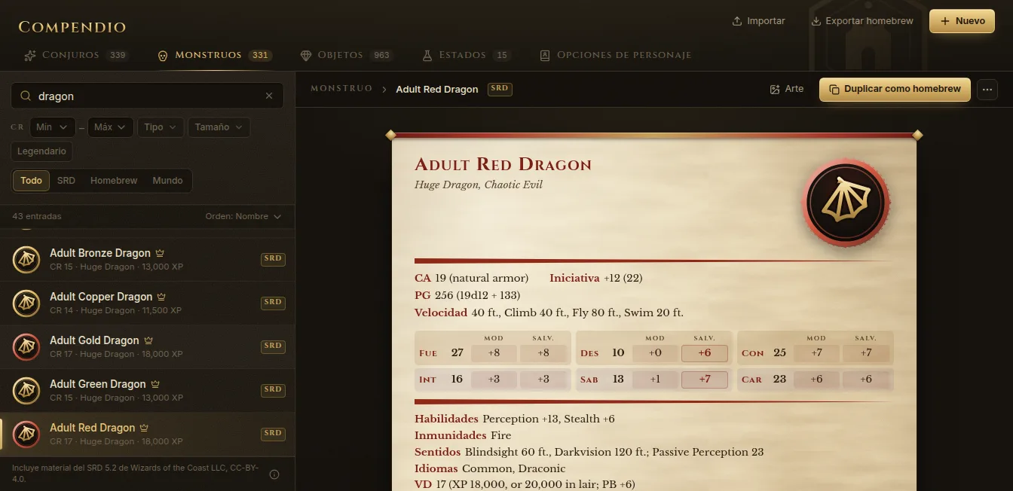Select the Homebrew source filter

[114, 181]
